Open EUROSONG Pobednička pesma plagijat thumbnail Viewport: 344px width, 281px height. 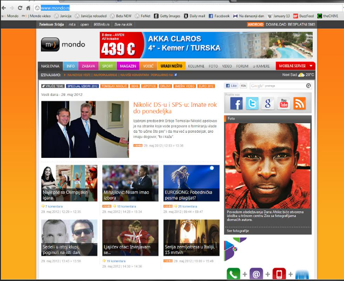click(191, 183)
